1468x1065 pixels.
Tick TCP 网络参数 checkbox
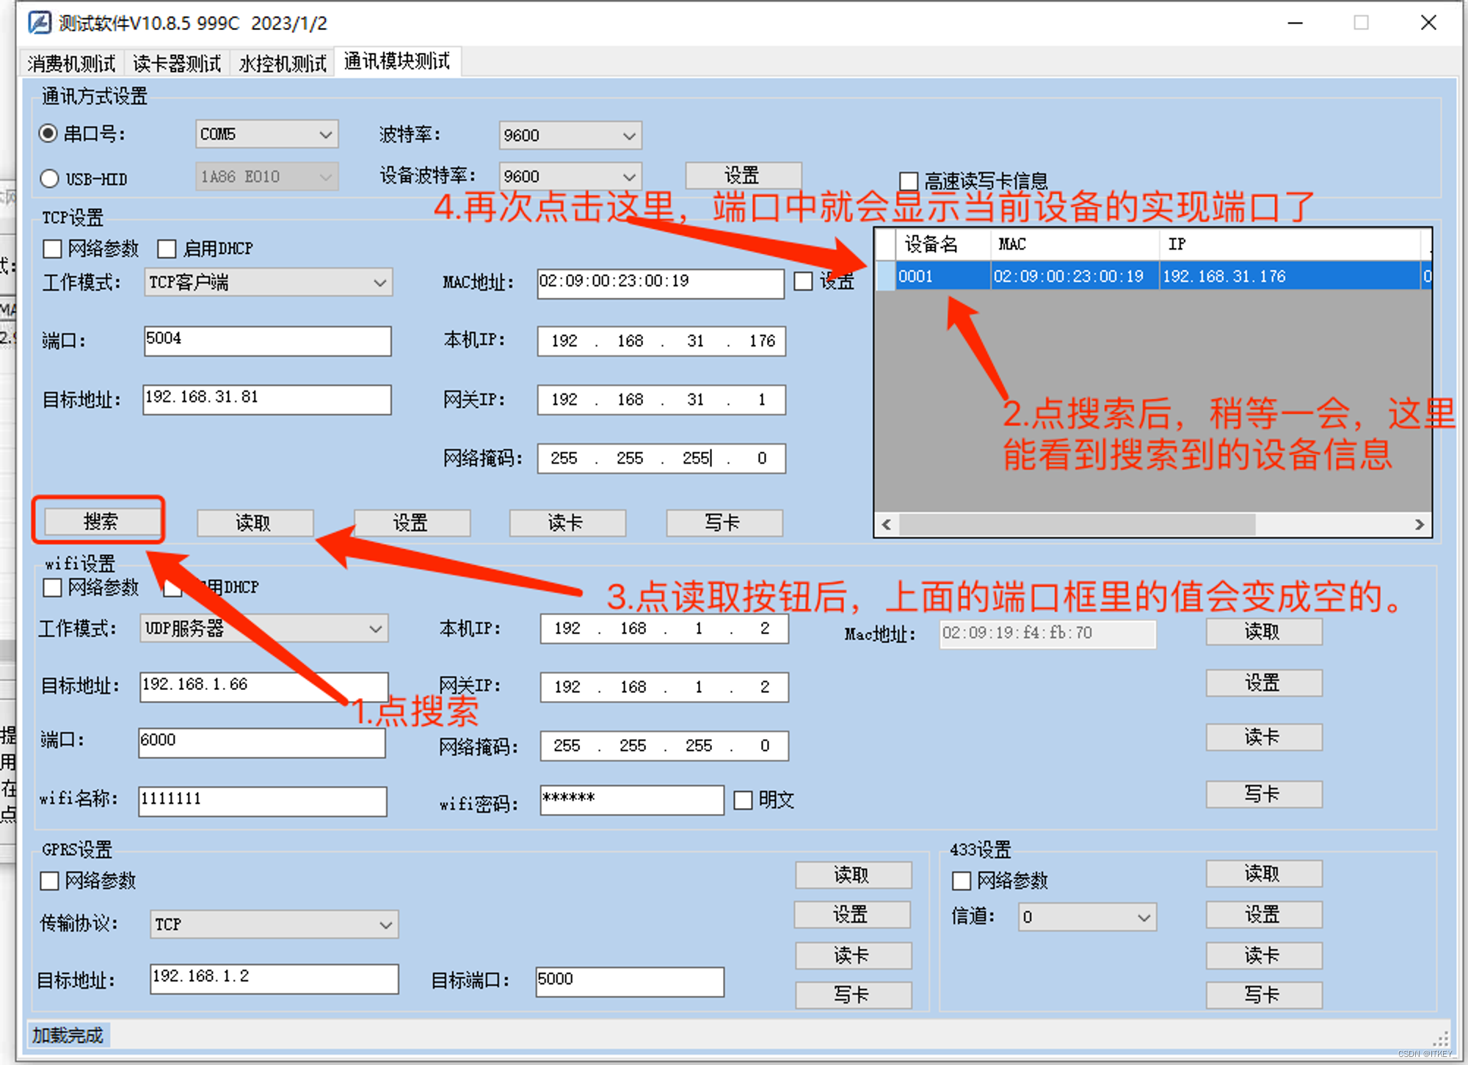pyautogui.click(x=52, y=249)
